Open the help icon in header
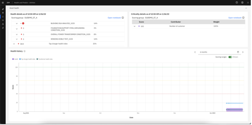This screenshot has height=125, width=252. (x=237, y=3)
